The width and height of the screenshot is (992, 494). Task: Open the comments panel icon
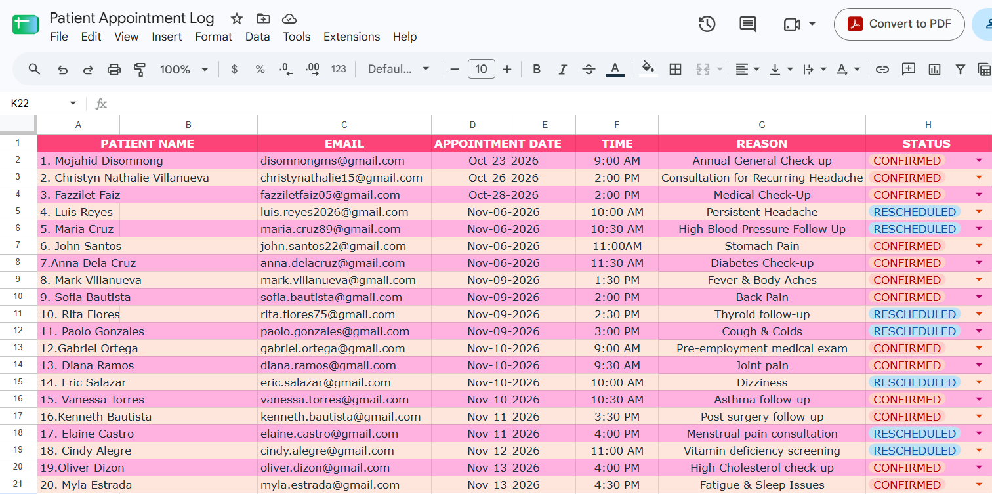pos(748,24)
